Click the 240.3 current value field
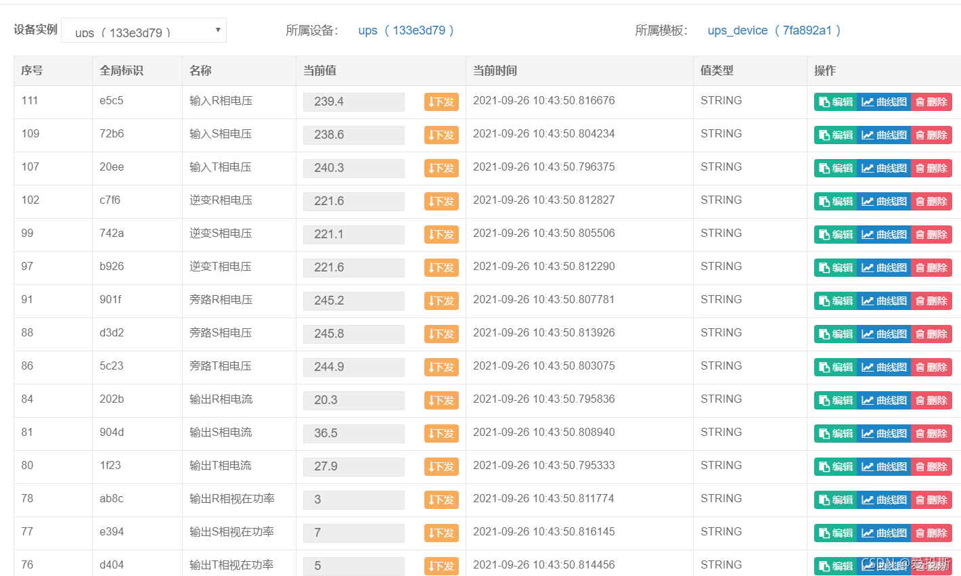This screenshot has width=961, height=576. (354, 168)
